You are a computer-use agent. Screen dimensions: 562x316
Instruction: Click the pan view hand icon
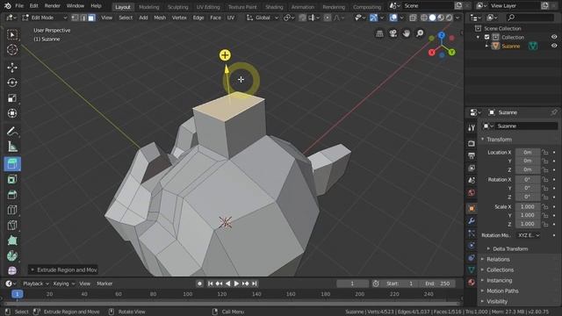pos(406,33)
